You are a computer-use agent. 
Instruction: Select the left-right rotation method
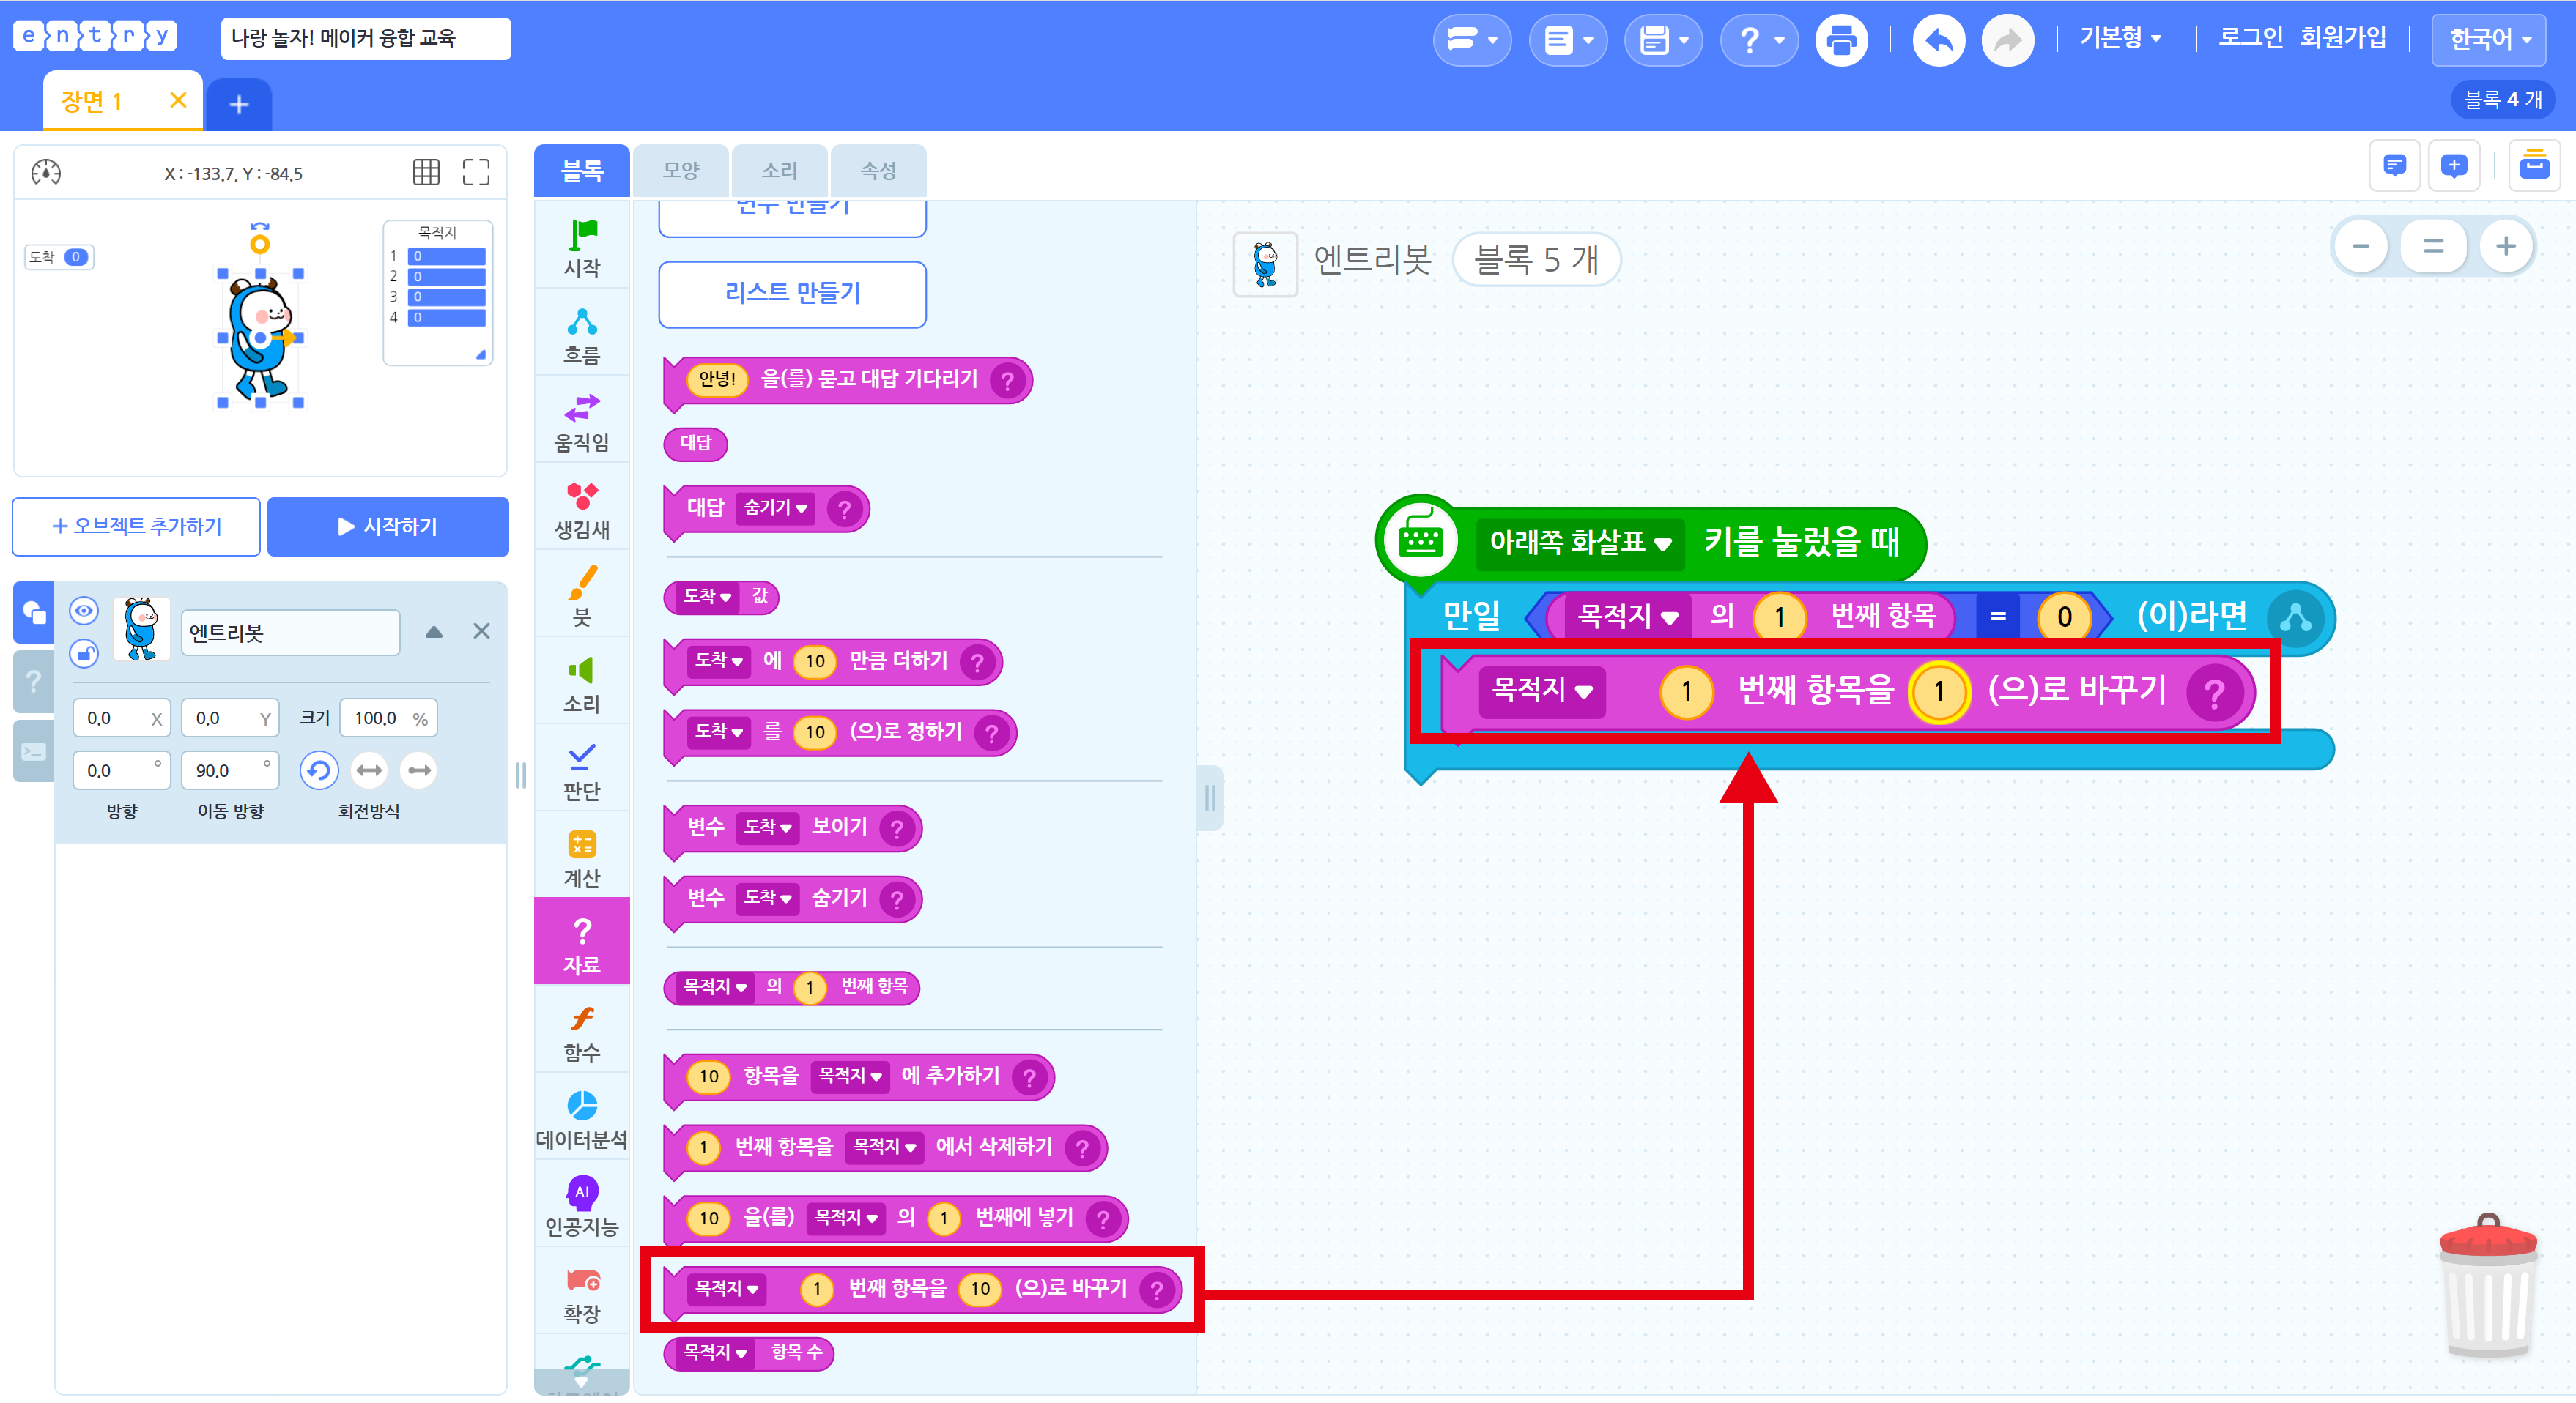click(x=369, y=770)
